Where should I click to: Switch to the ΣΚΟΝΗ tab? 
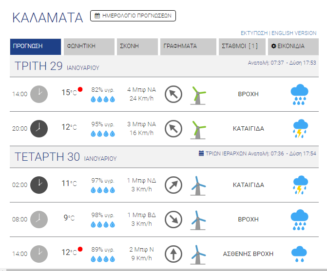137,47
